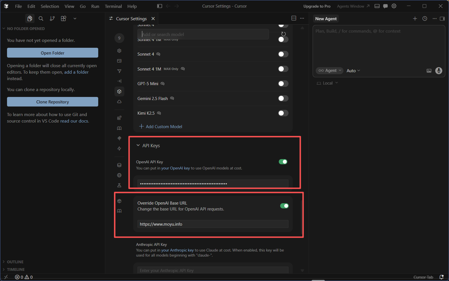Image resolution: width=449 pixels, height=281 pixels.
Task: Split the editor layout icon
Action: click(x=294, y=18)
